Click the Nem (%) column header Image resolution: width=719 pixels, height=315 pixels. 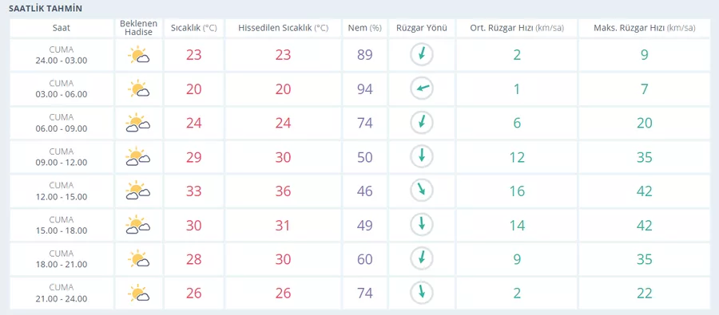click(x=364, y=28)
